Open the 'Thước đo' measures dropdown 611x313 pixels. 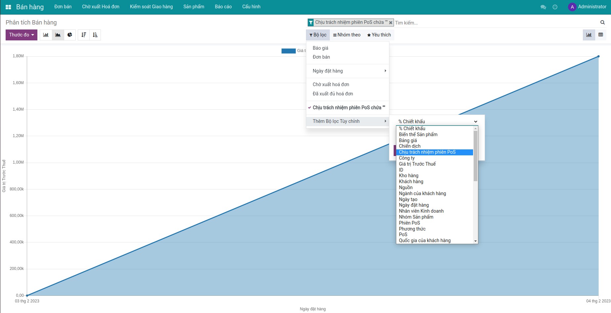click(x=22, y=35)
